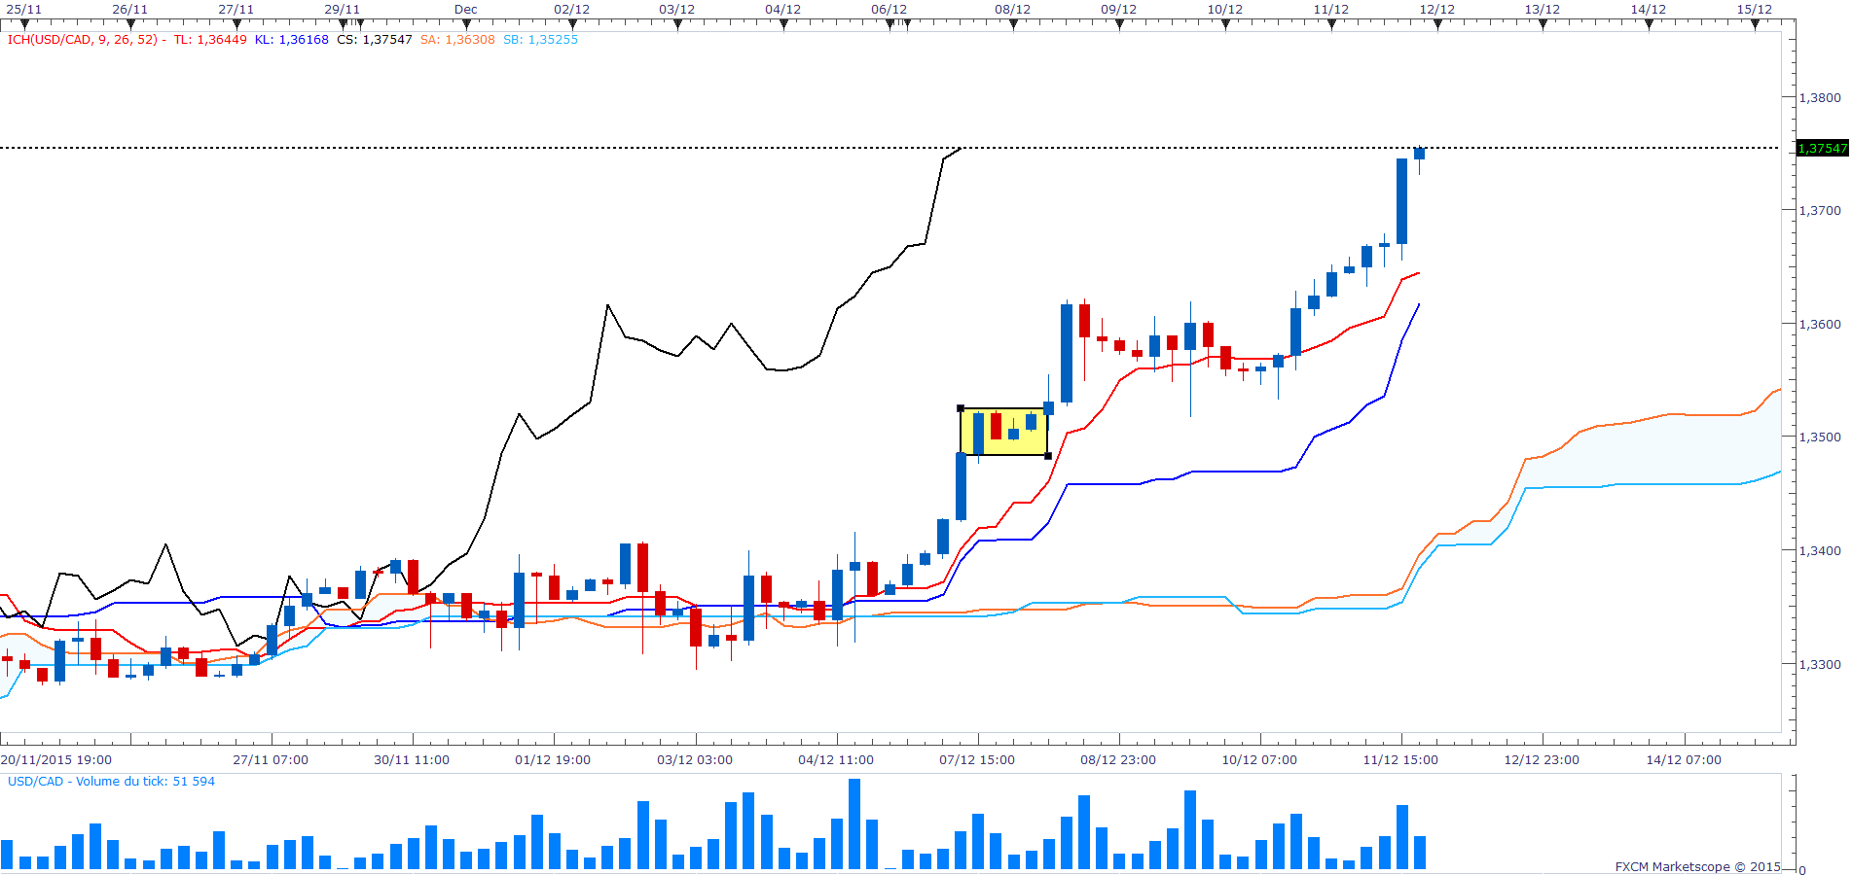1852x875 pixels.
Task: Click the 11/12 date marker
Action: point(1331,10)
